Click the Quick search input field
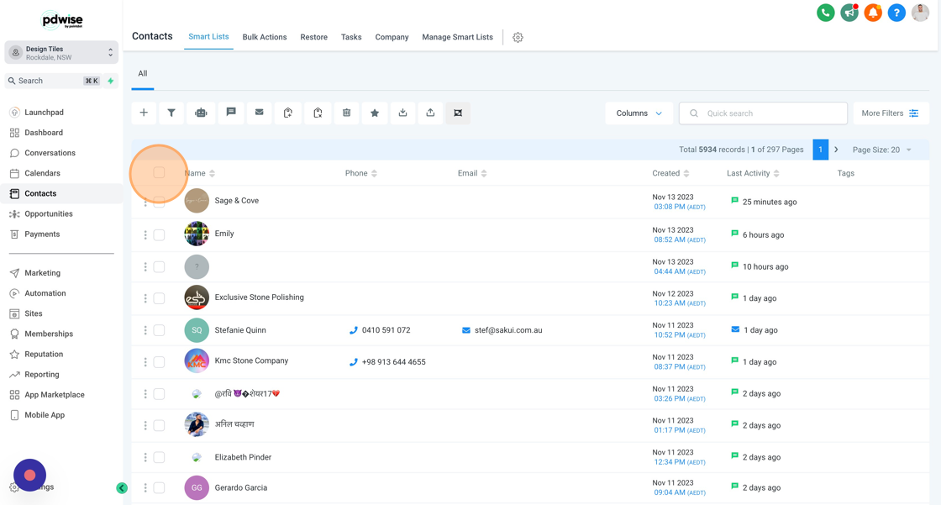Viewport: 941px width, 505px height. coord(763,113)
